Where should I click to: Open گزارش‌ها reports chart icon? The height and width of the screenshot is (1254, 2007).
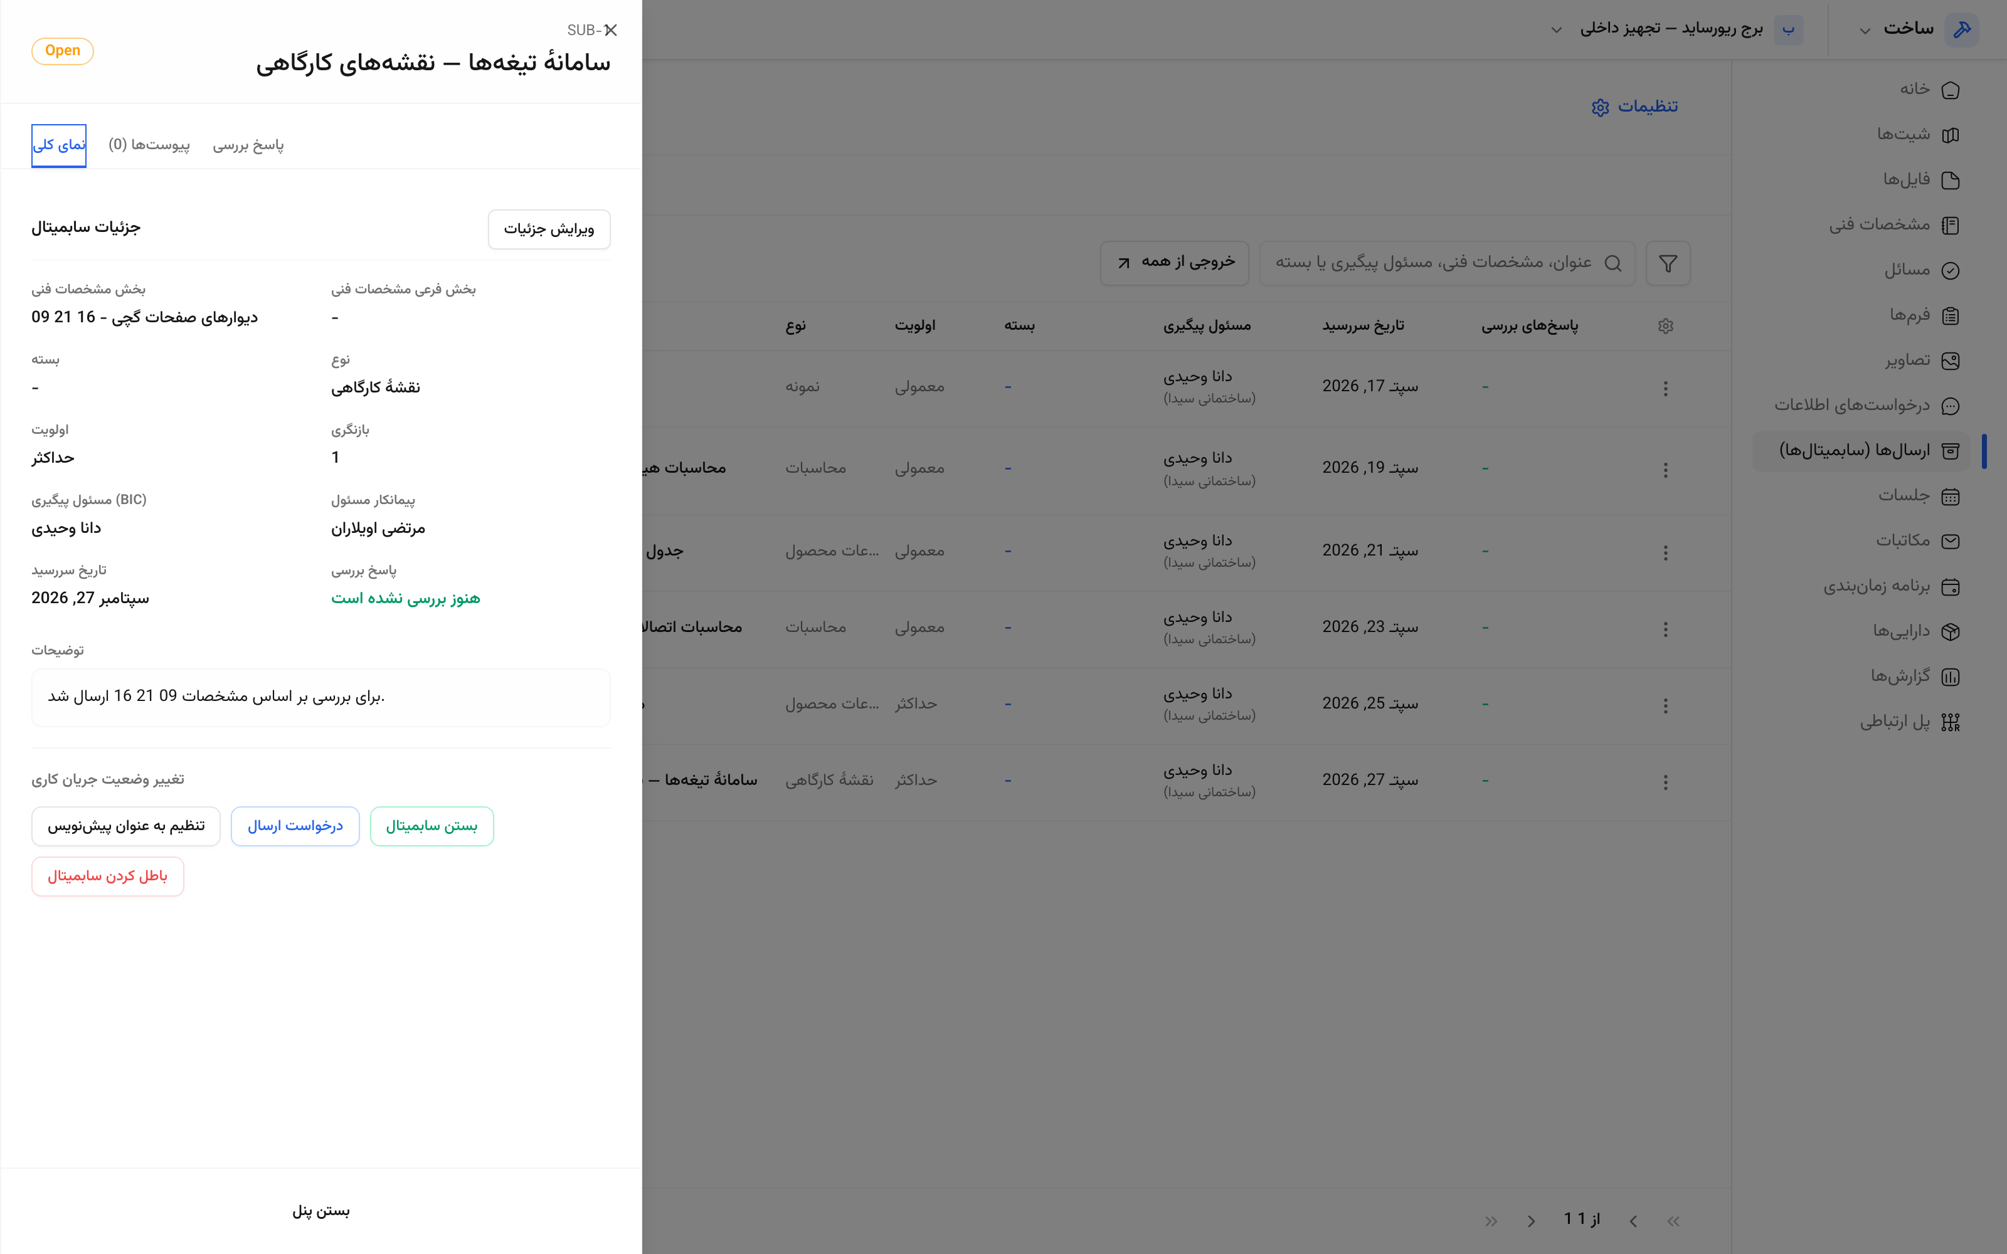click(x=1951, y=677)
